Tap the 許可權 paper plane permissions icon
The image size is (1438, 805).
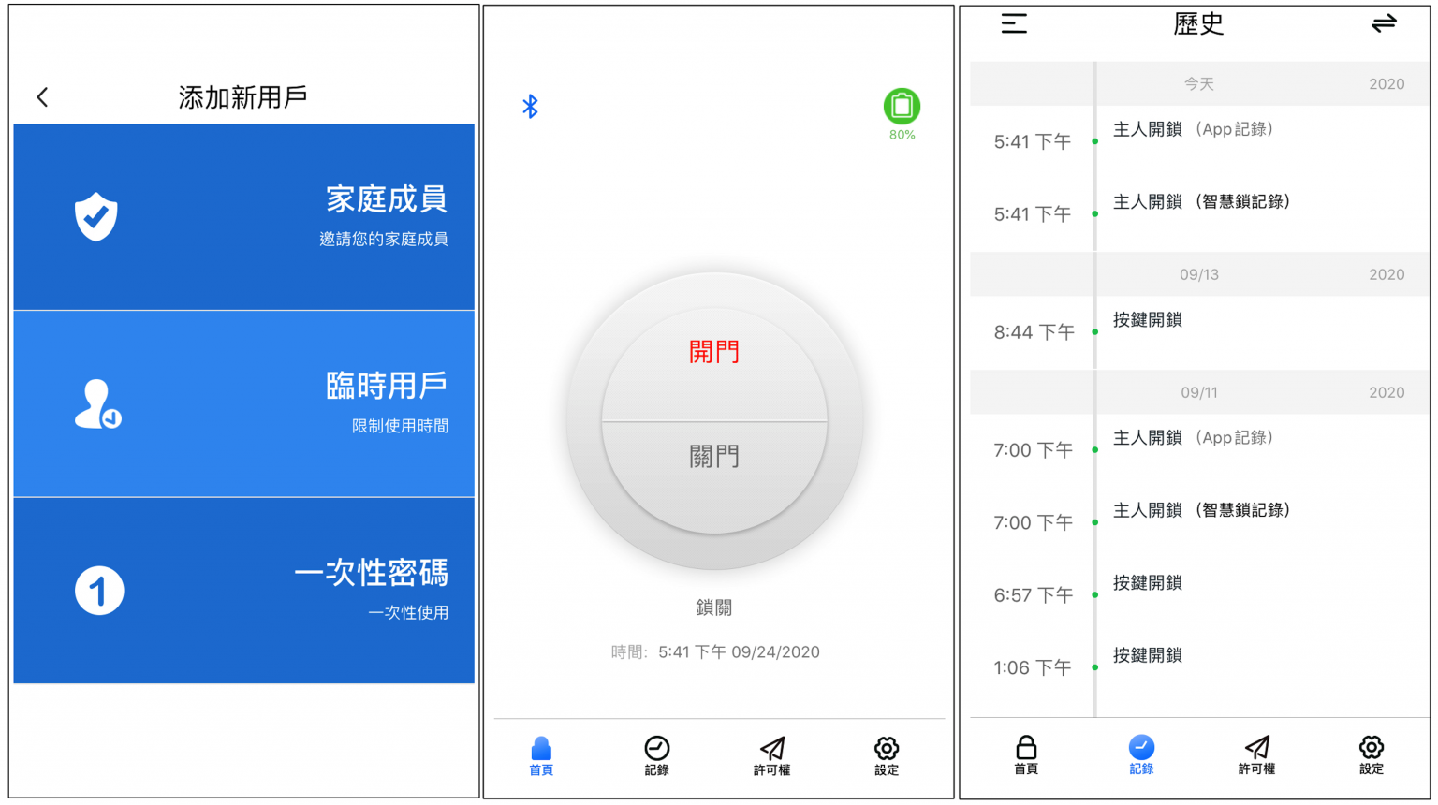[x=770, y=749]
